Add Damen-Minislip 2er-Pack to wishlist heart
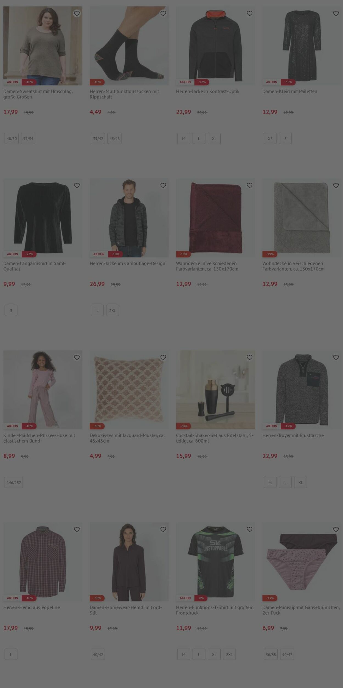 pos(336,529)
